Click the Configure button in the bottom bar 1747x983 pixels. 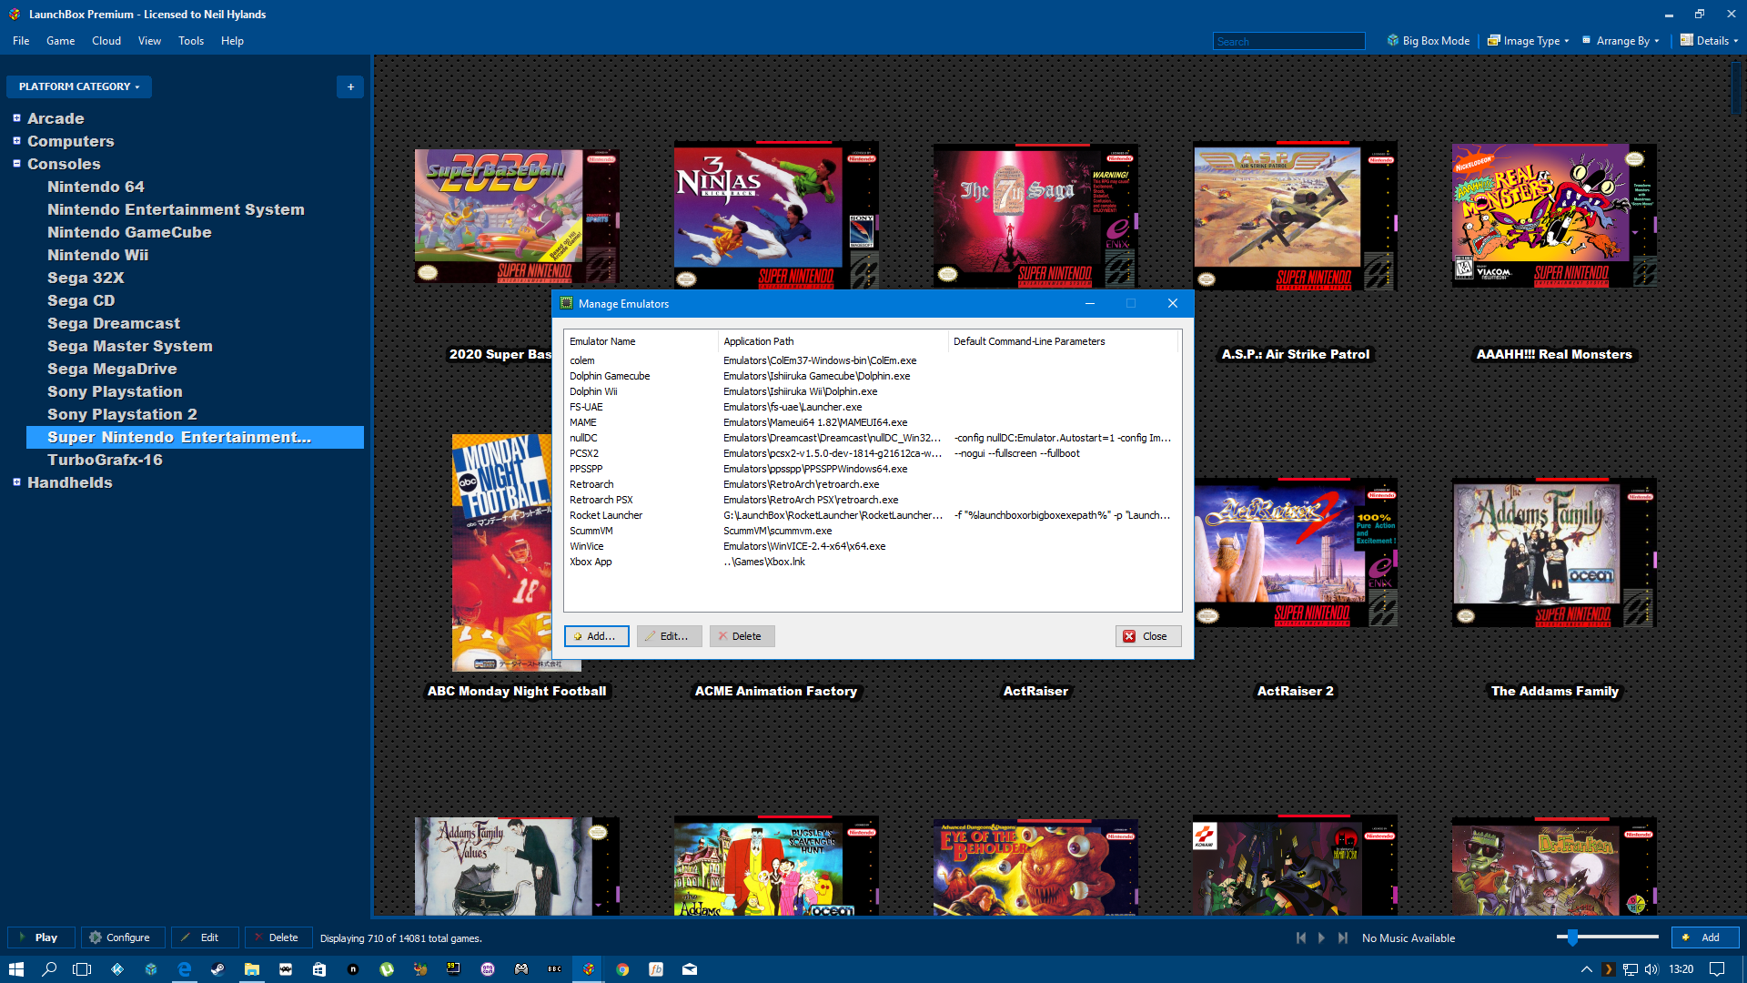[123, 937]
